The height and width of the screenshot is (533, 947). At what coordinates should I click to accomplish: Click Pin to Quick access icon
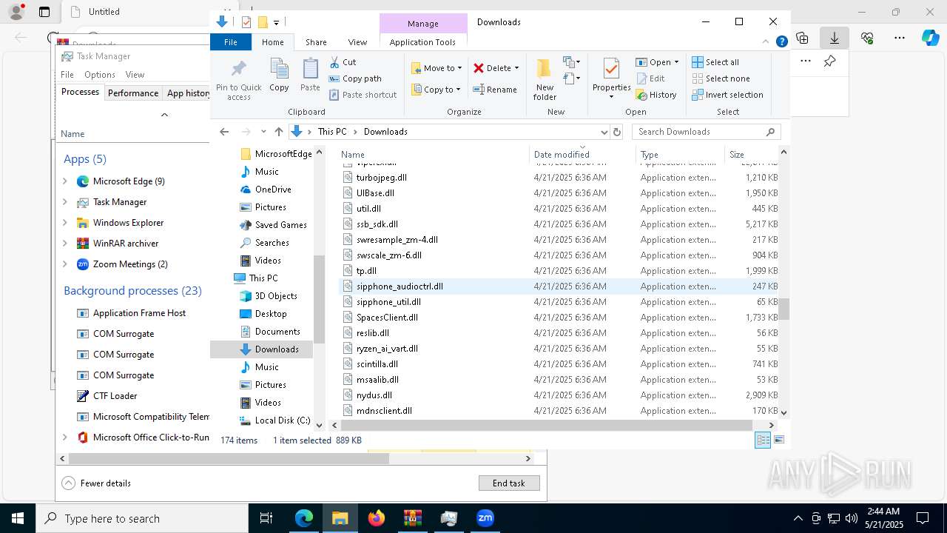click(238, 80)
